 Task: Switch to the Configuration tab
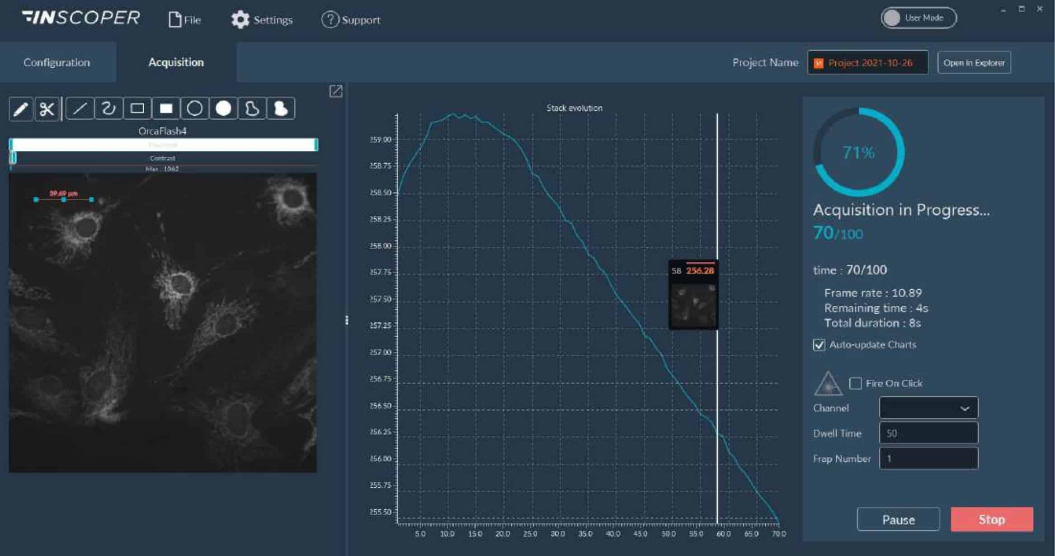click(x=57, y=62)
